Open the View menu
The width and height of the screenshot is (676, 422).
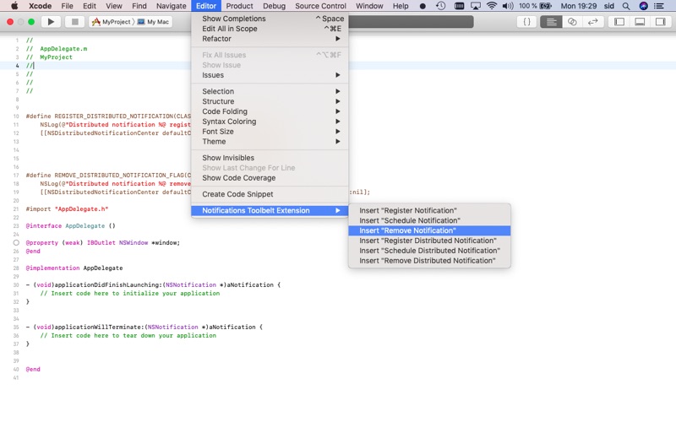point(114,6)
